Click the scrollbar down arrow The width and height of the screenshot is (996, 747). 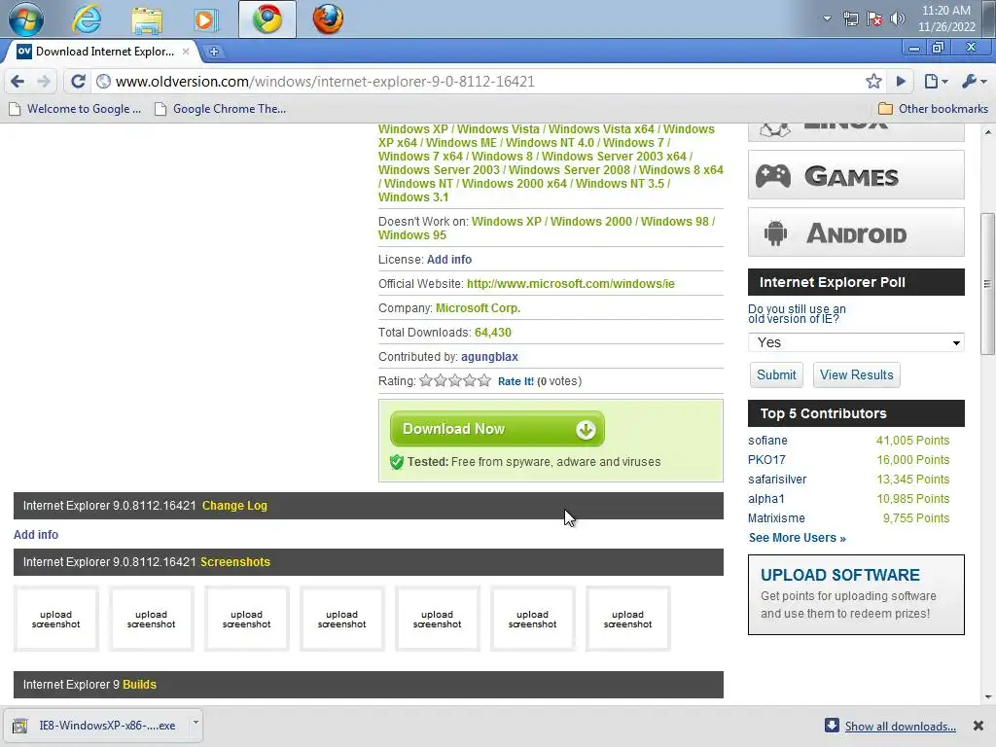pyautogui.click(x=988, y=696)
